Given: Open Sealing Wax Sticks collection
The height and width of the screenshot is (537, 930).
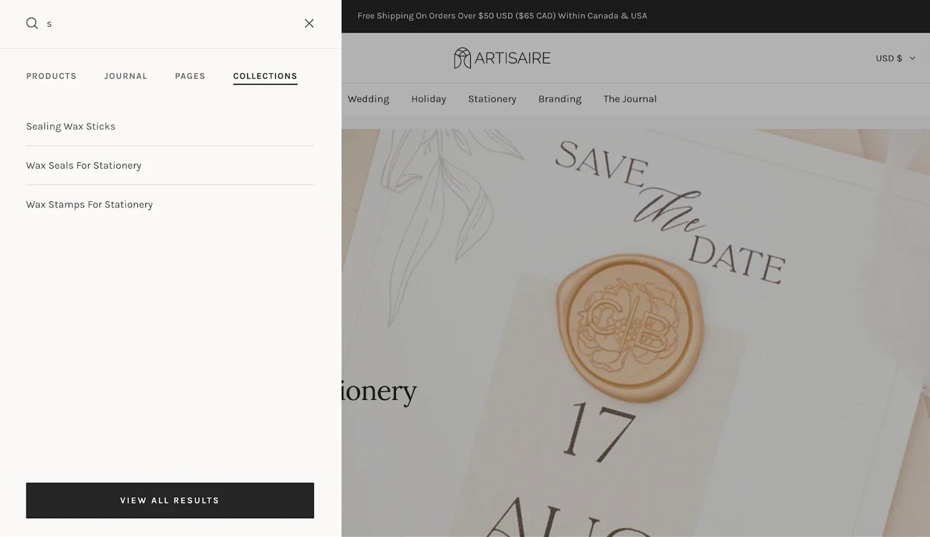Looking at the screenshot, I should tap(71, 126).
